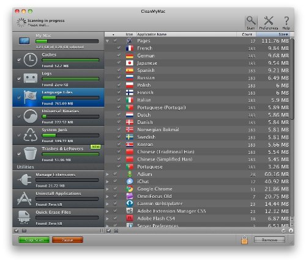The width and height of the screenshot is (306, 262).
Task: Click the Stop Scan button
Action: (x=34, y=240)
